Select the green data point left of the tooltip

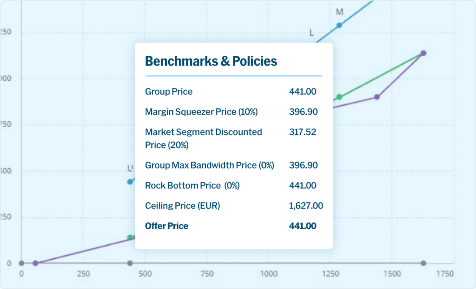(x=130, y=237)
